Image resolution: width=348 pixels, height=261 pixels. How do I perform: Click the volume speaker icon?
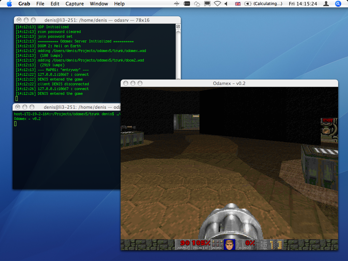pyautogui.click(x=226, y=4)
